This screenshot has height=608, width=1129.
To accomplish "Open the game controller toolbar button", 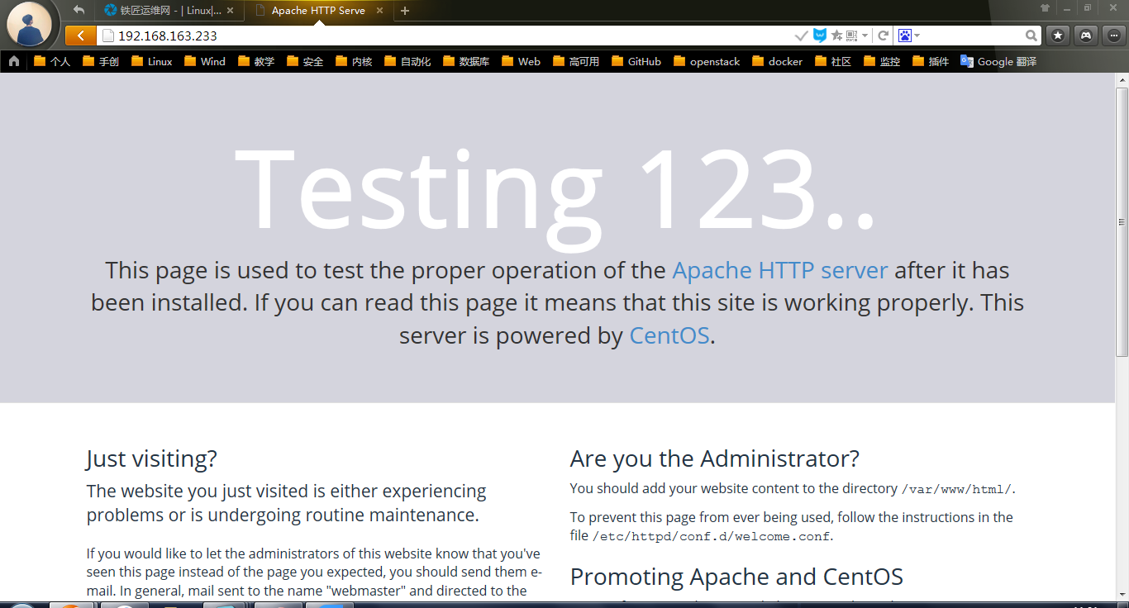I will coord(1086,36).
